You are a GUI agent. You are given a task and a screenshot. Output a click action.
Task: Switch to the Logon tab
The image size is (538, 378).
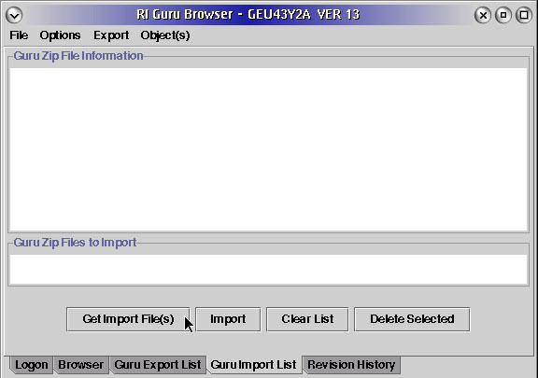coord(31,365)
